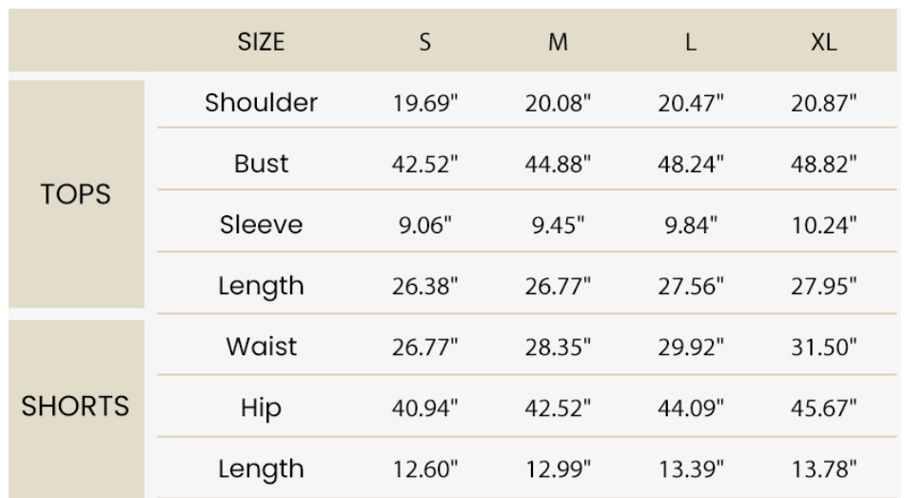Select the M size column header
The width and height of the screenshot is (924, 498).
pos(558,42)
